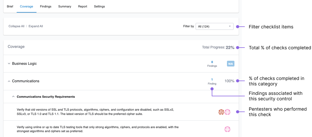Click the pink pentester avatar beside SSL/TLS check
This screenshot has width=312, height=137.
click(x=228, y=112)
